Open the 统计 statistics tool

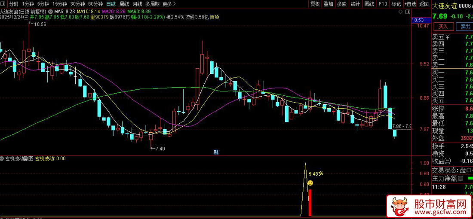tap(355, 4)
